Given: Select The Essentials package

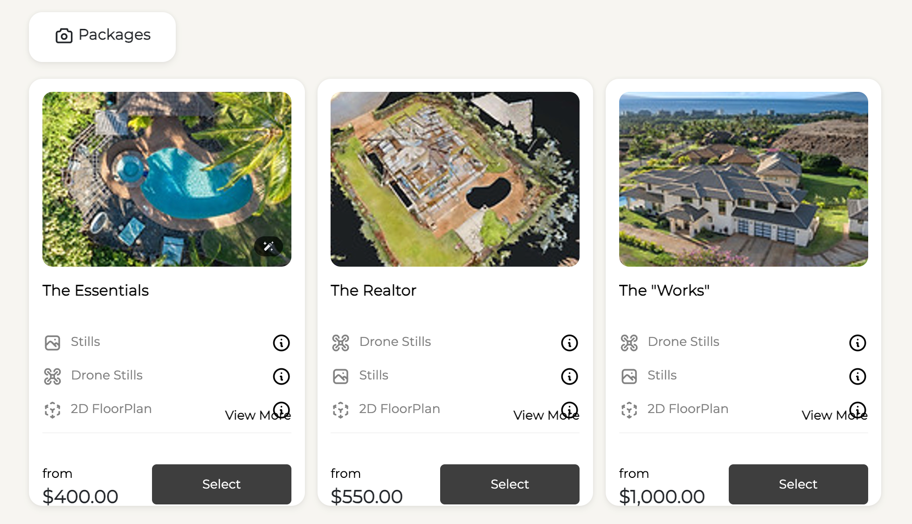Looking at the screenshot, I should 221,484.
